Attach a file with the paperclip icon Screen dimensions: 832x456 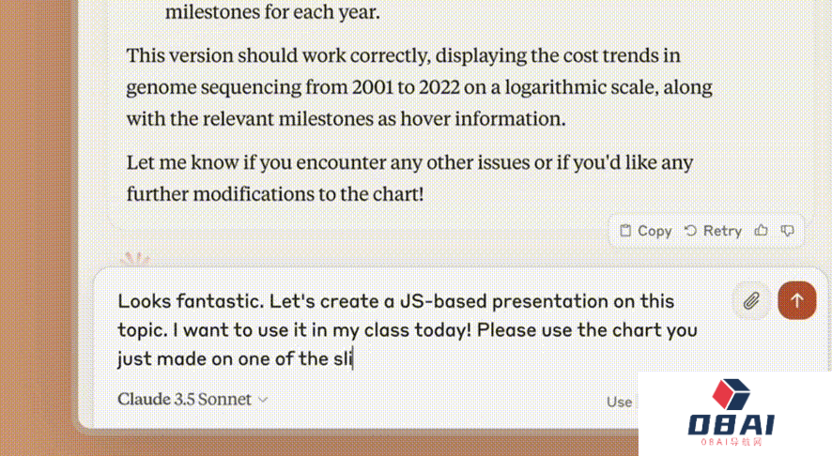pos(751,301)
